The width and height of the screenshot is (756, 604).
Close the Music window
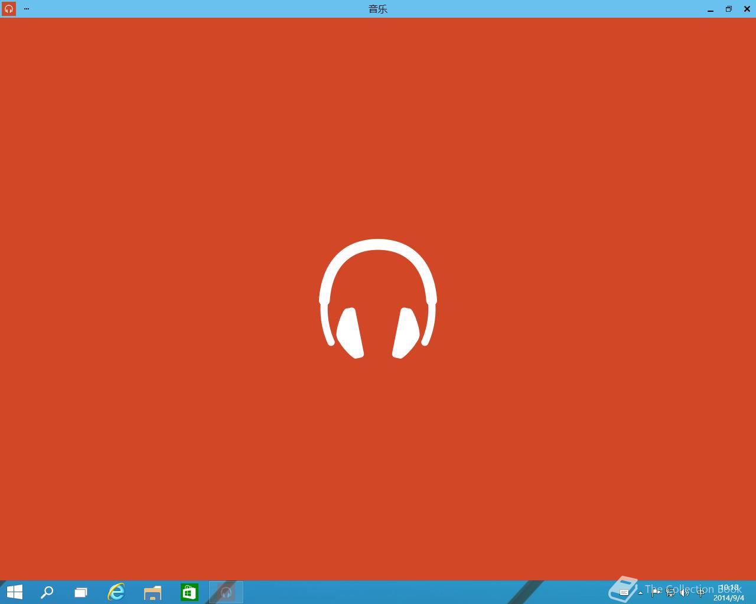[x=747, y=9]
